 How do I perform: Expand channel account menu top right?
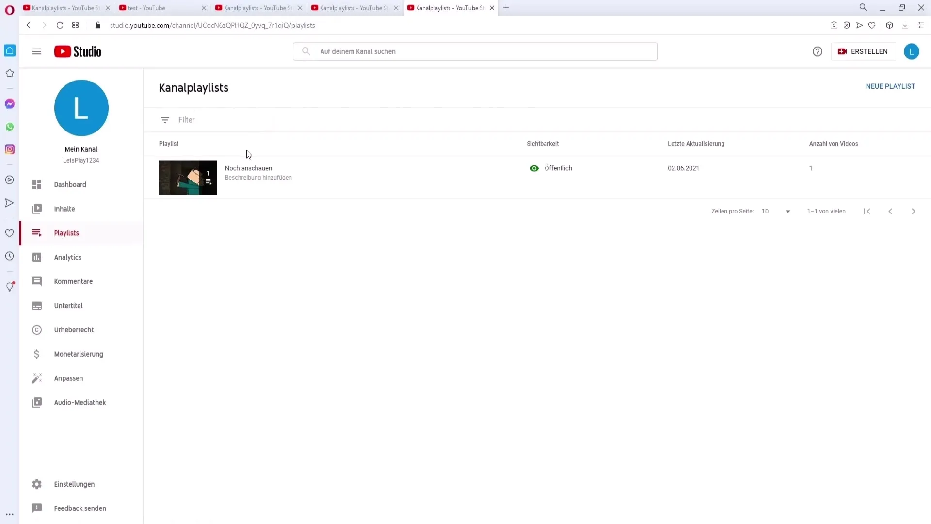[911, 51]
